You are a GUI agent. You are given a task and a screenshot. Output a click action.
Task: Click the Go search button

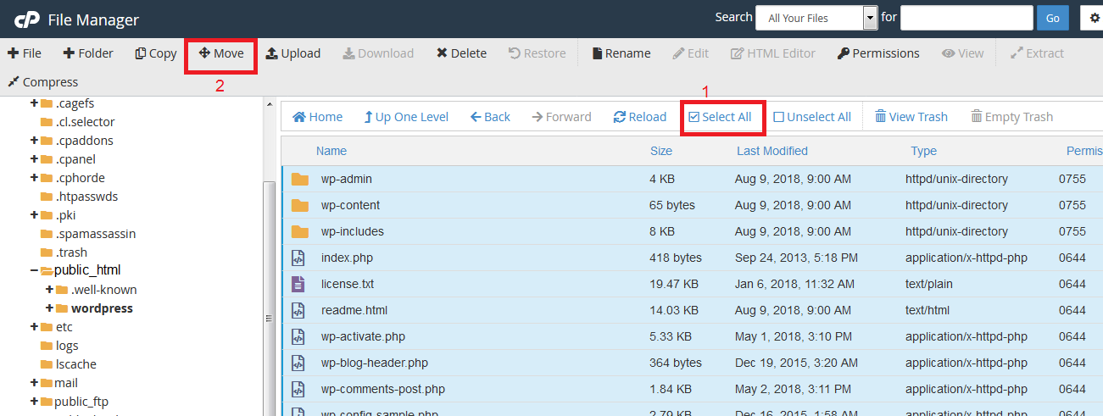pyautogui.click(x=1053, y=18)
